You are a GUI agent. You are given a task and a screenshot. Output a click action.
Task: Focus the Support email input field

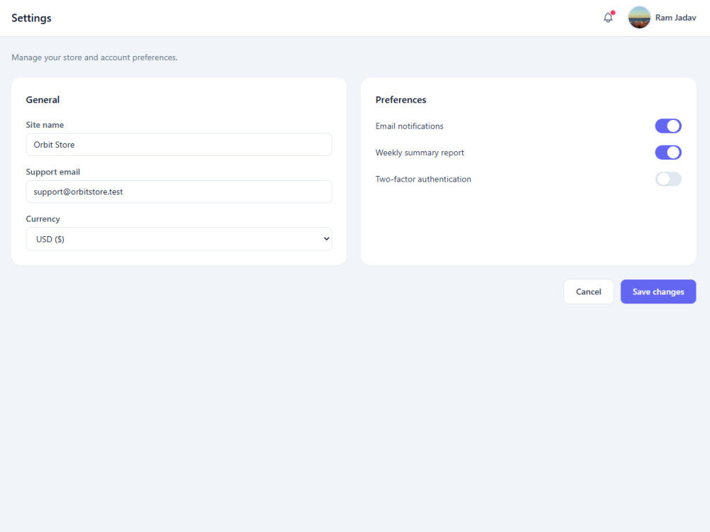179,192
